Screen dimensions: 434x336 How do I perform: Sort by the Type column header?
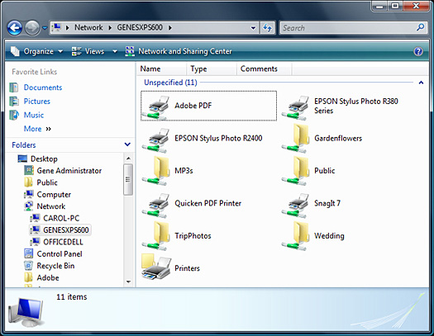pyautogui.click(x=211, y=69)
